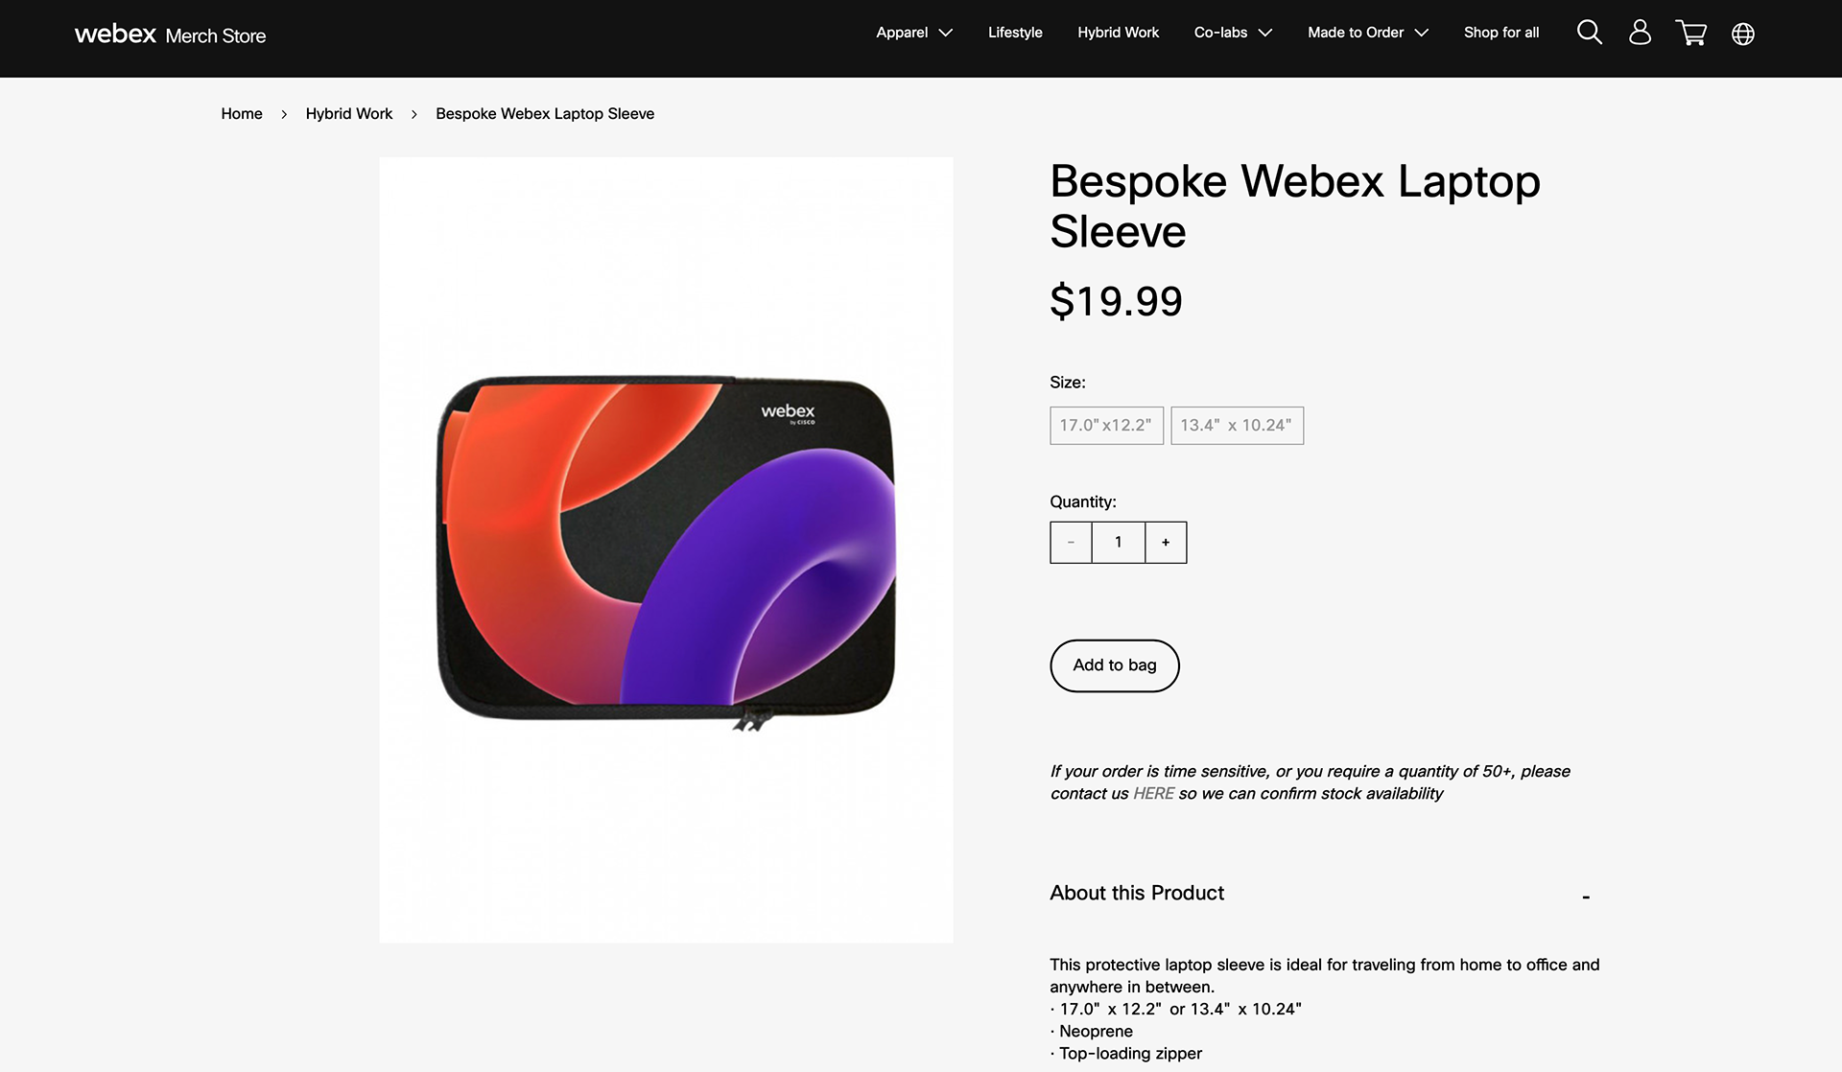Click the Add to bag button

(x=1114, y=665)
